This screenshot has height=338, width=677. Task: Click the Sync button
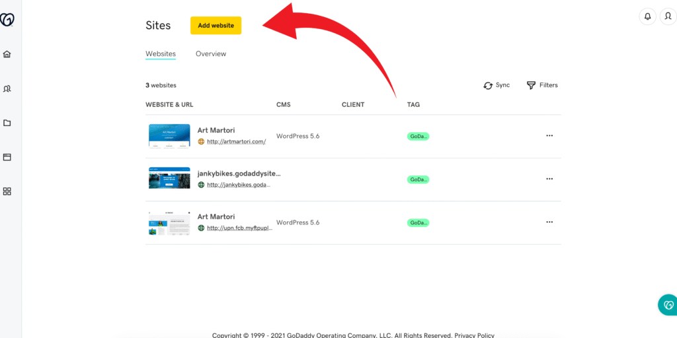coord(497,85)
